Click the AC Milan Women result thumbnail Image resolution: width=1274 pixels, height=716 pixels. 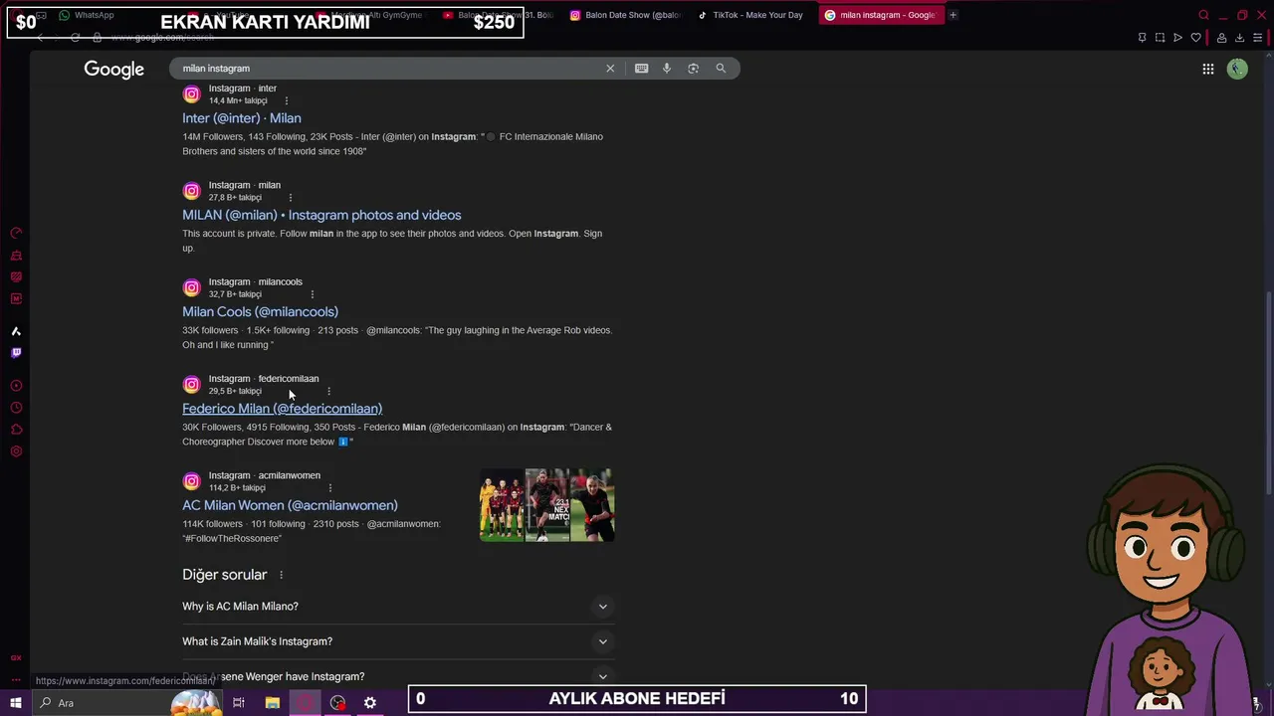[x=546, y=505]
